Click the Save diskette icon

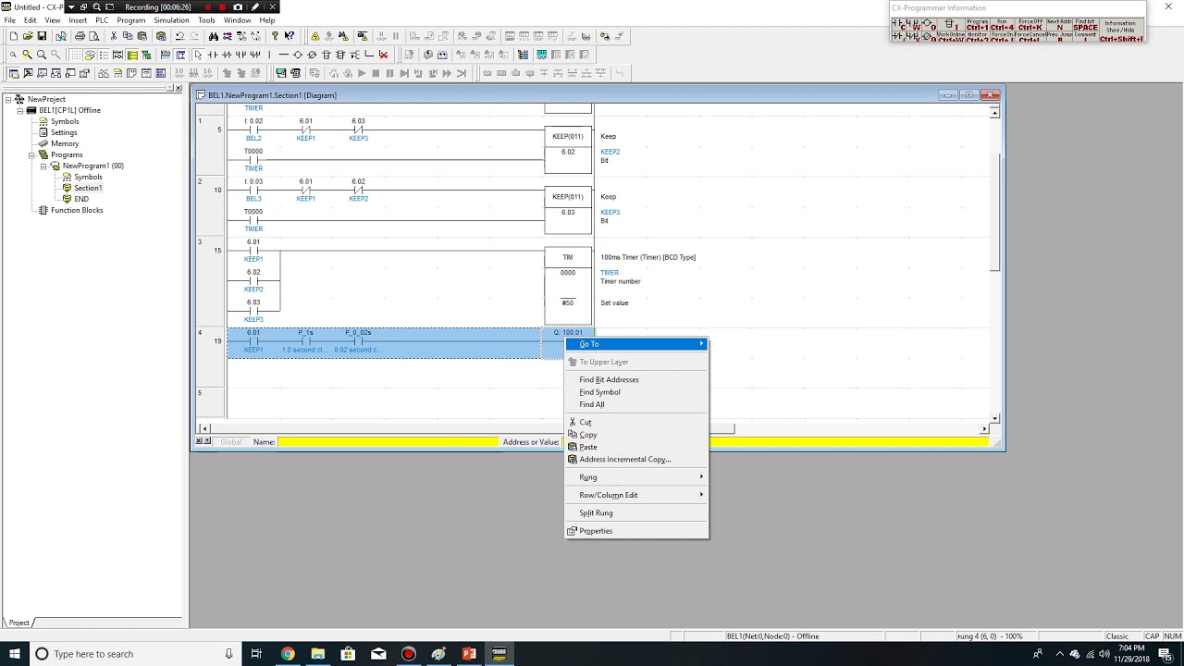click(x=42, y=36)
